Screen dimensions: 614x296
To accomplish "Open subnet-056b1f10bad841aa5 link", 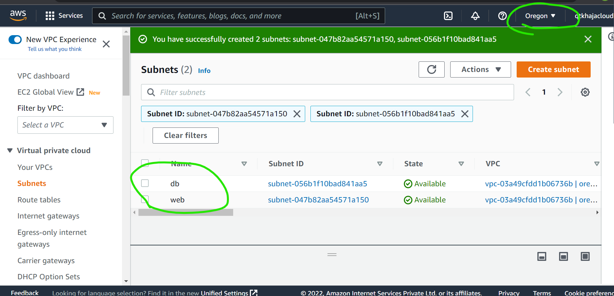I will coord(317,184).
